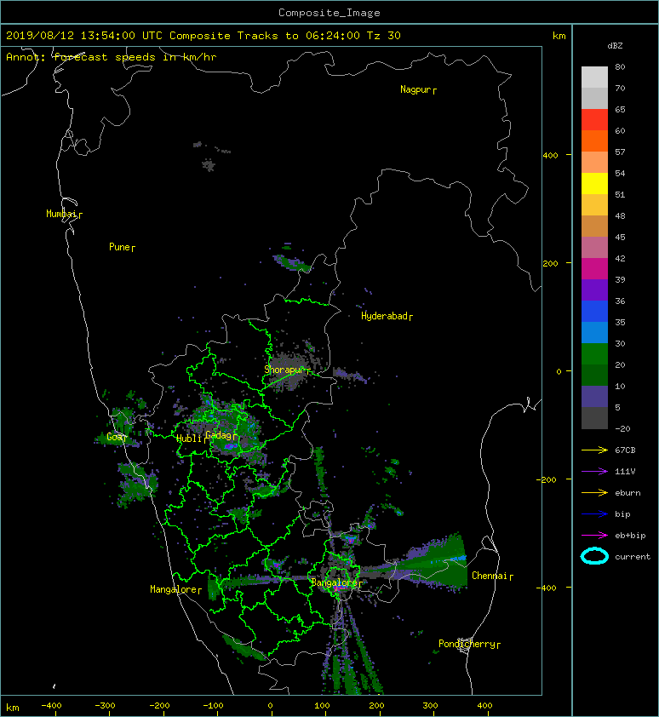Click the 300 tick on the horizontal axis
This screenshot has width=659, height=717.
click(x=430, y=706)
